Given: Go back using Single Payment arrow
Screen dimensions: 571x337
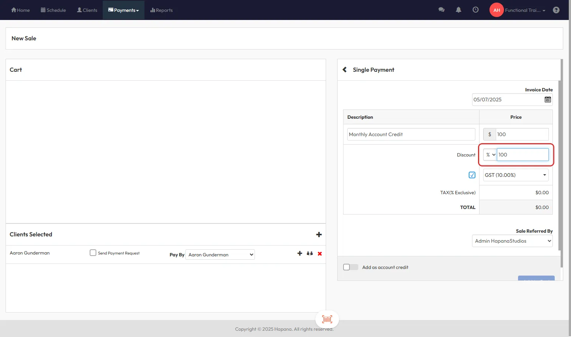Looking at the screenshot, I should (345, 70).
